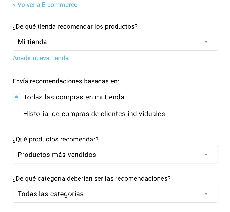Click the Todas las categorías selected value text
Screen dimensions: 230x212
[x=51, y=194]
